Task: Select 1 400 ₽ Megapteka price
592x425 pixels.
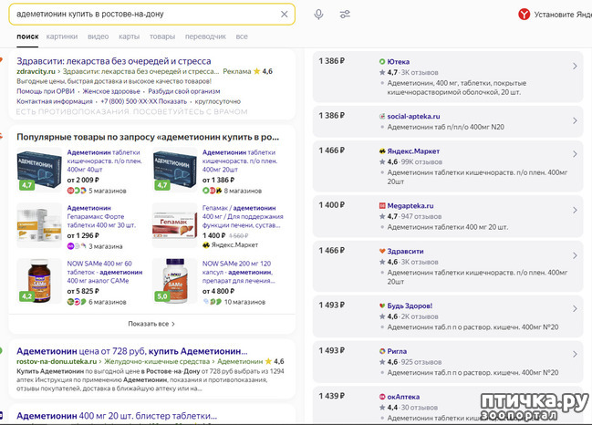Action: pos(331,205)
